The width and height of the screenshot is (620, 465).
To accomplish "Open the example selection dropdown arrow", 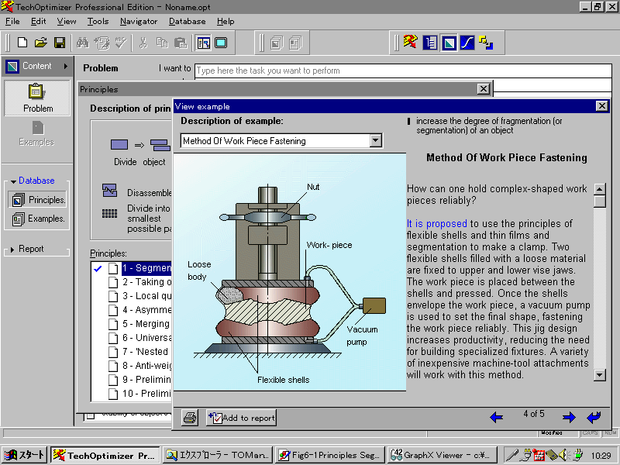I will (376, 140).
